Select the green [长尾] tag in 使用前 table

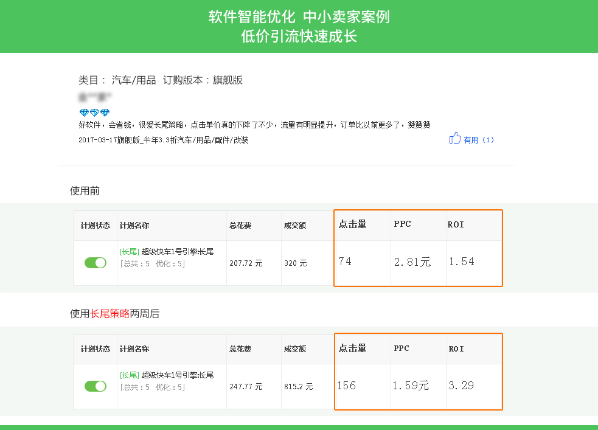coord(130,252)
